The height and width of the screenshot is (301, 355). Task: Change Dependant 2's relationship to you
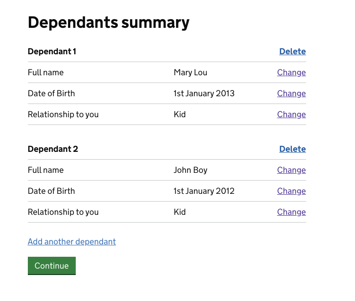291,212
